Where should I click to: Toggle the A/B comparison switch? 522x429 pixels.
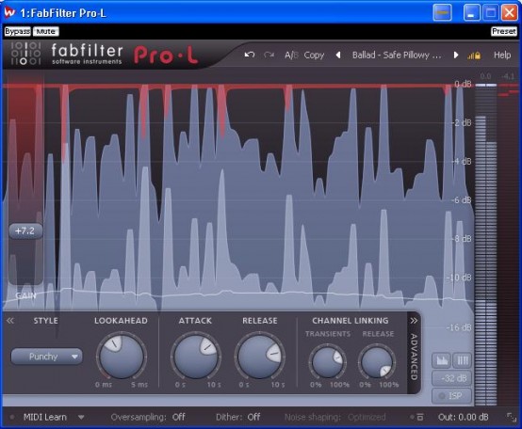(291, 56)
